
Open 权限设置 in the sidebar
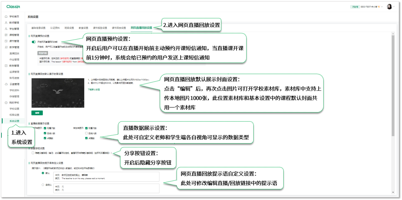14,115
